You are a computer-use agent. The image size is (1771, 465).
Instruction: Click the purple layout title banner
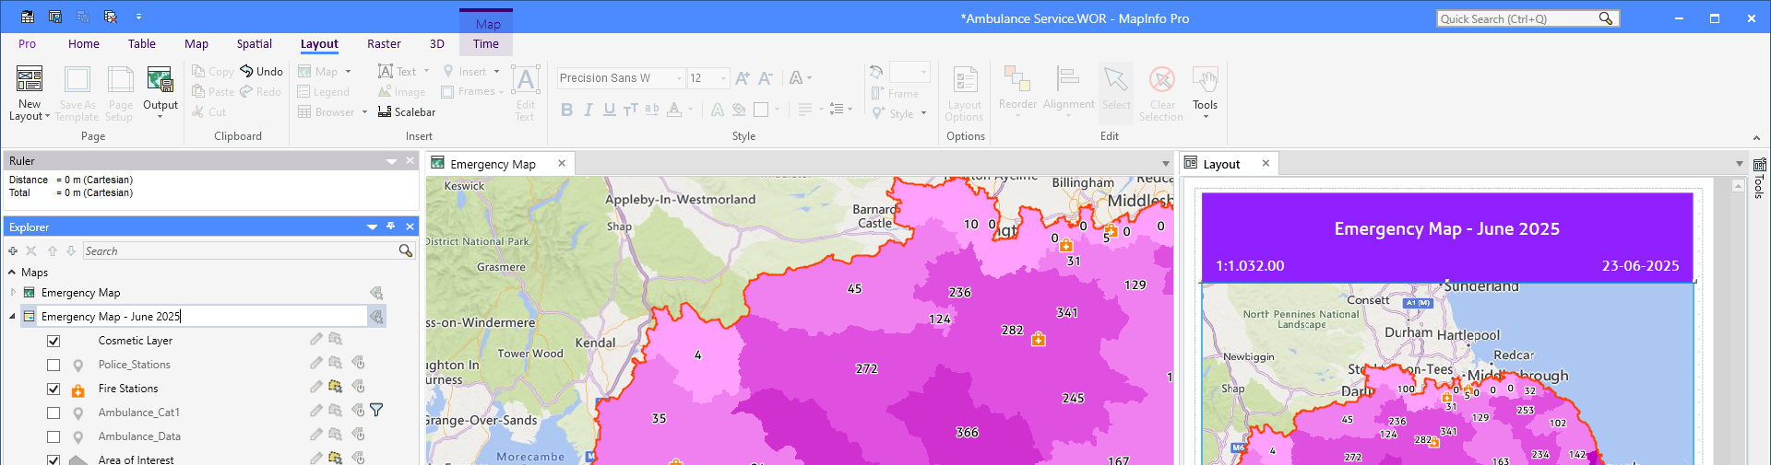[1446, 237]
